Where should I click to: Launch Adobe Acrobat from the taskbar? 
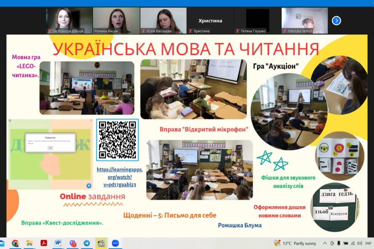click(44, 243)
